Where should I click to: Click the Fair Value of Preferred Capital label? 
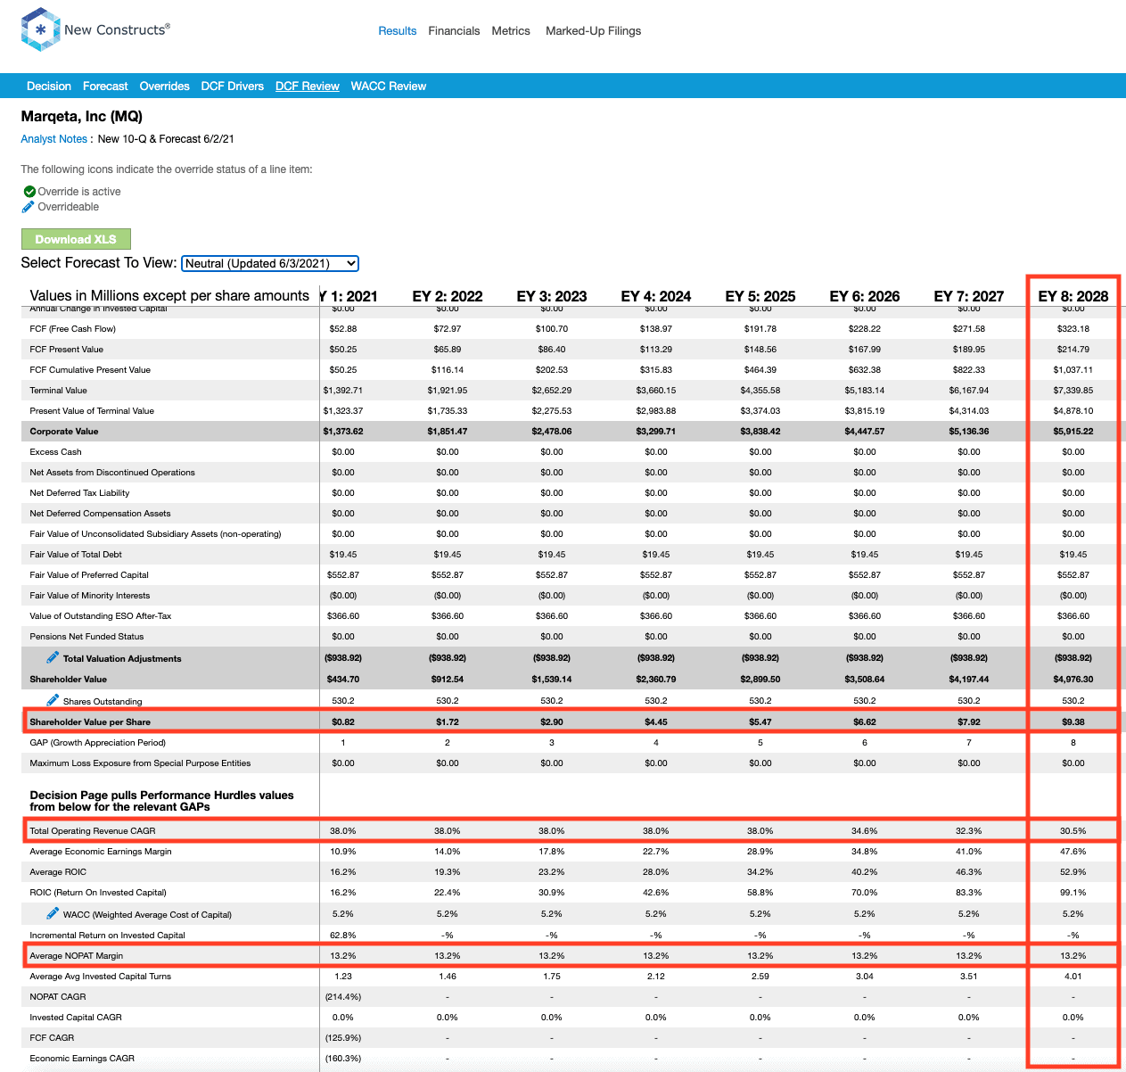89,574
